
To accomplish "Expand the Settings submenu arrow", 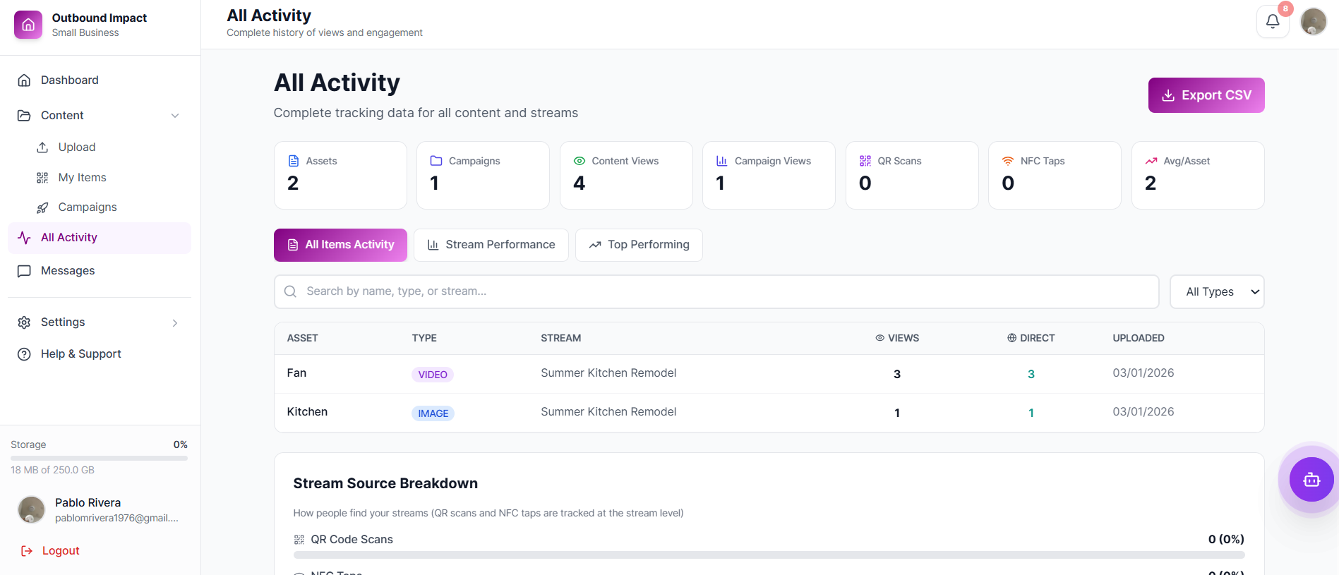I will (175, 323).
